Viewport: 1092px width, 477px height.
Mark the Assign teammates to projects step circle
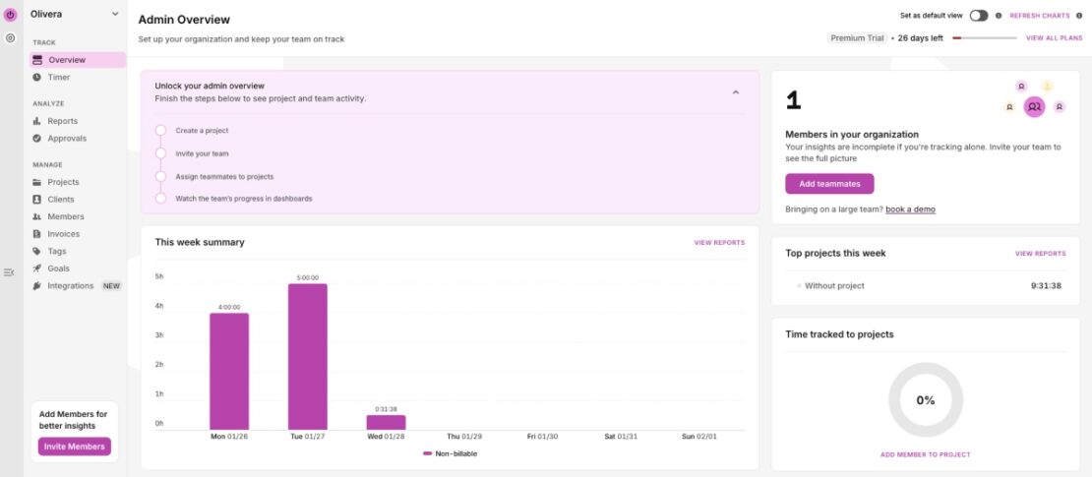tap(161, 176)
